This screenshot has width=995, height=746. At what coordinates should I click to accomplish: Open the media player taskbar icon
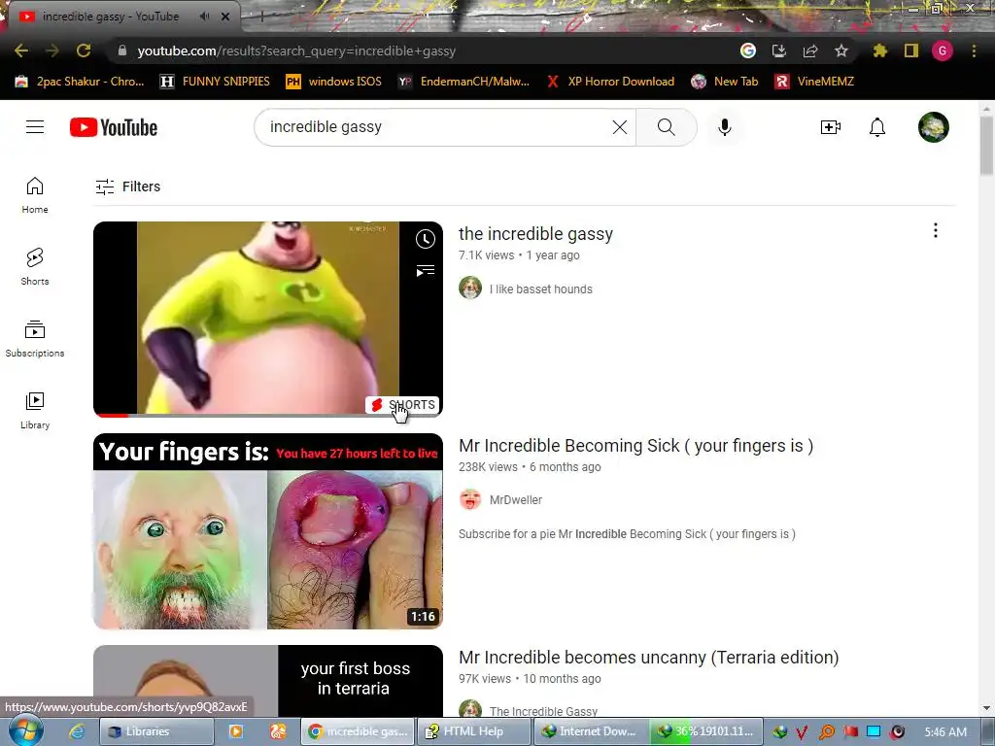click(x=235, y=731)
